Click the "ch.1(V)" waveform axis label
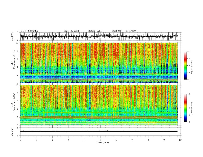This screenshot has width=203, height=157. click(x=12, y=36)
